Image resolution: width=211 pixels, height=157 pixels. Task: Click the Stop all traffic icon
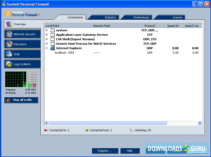(7, 100)
